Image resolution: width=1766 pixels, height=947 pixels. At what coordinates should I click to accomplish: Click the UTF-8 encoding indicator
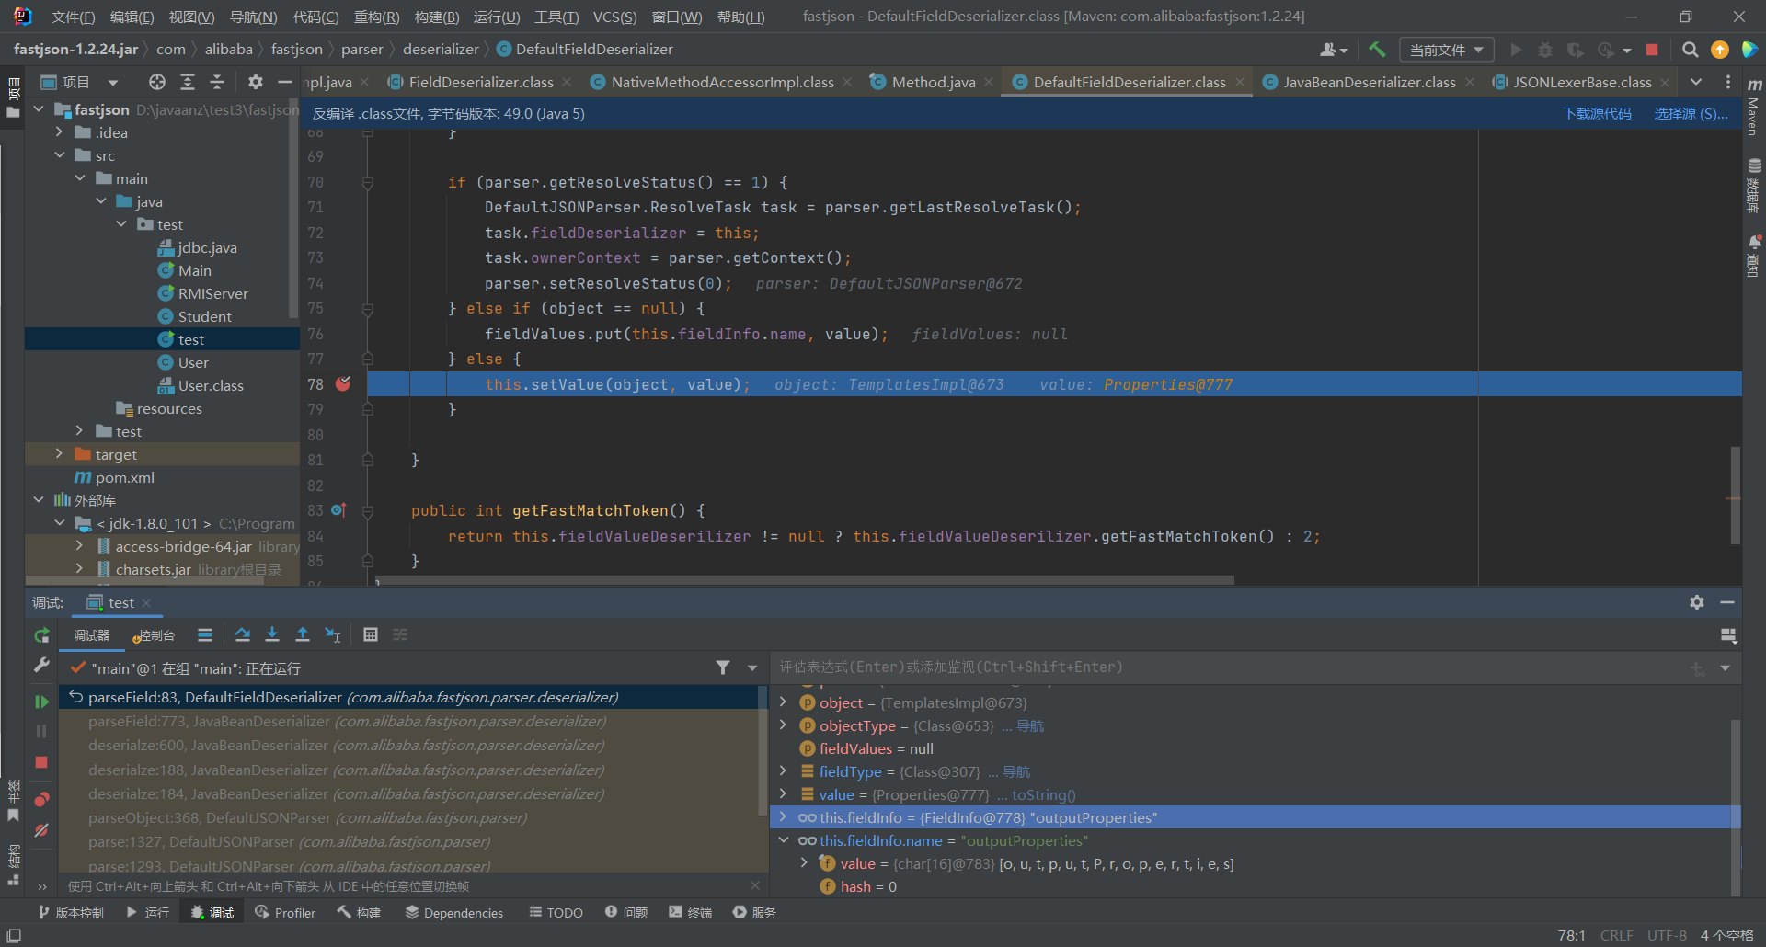(1667, 935)
